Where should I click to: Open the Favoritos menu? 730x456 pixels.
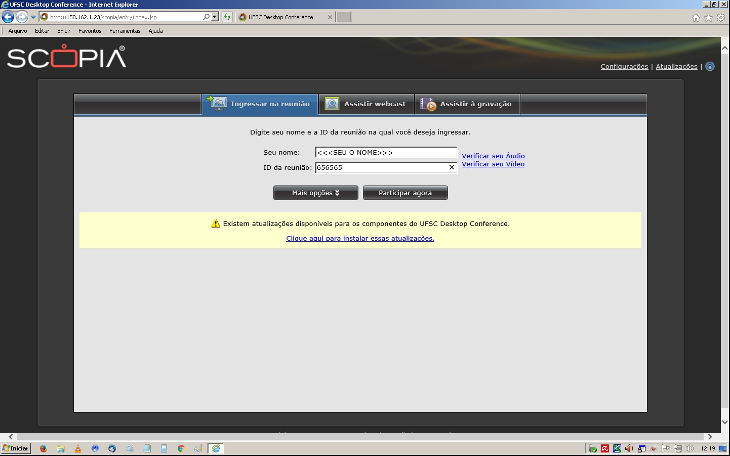(x=90, y=31)
